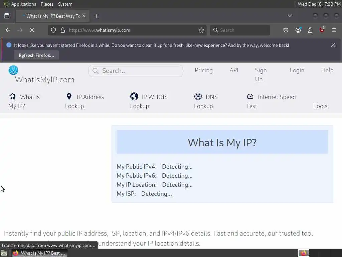Open Internet Speed Test page
342x257 pixels.
coord(271,101)
